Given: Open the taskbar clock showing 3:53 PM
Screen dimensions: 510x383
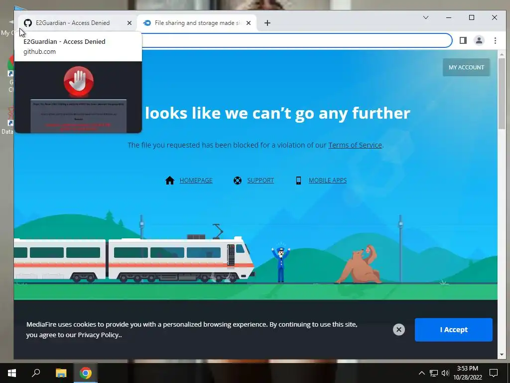Looking at the screenshot, I should pos(467,373).
